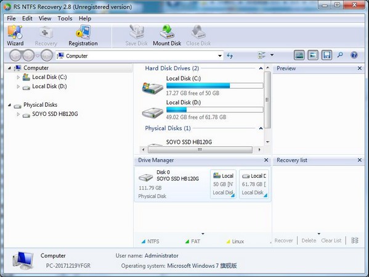The height and width of the screenshot is (277, 369).
Task: Click the horizontal scrollbar in drive list
Action: click(200, 150)
